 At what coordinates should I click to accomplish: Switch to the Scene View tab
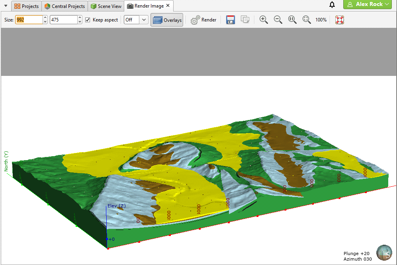pos(106,6)
